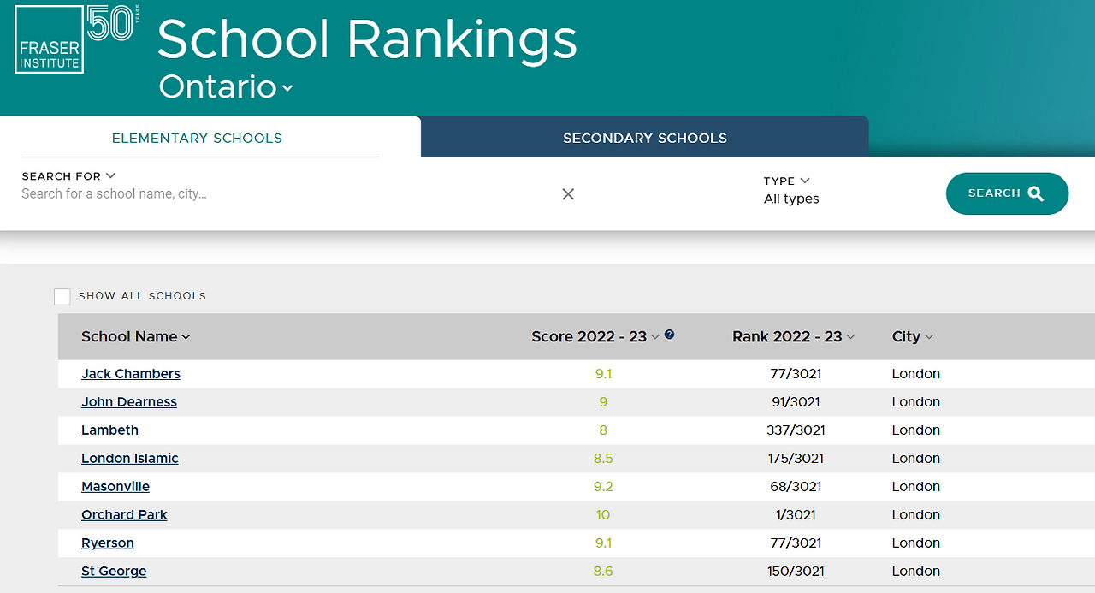
Task: Open the Type filter dropdown
Action: [x=786, y=181]
